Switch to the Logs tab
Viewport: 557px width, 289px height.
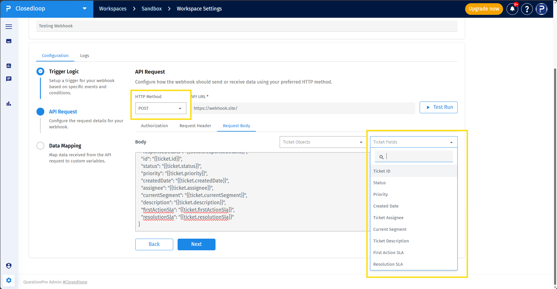pos(85,56)
